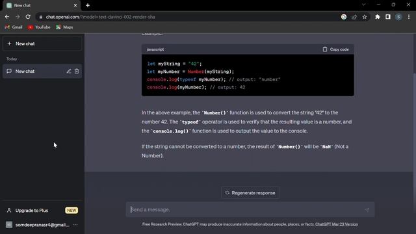Click Regenerate response
Screen dimensions: 416x234
point(250,193)
